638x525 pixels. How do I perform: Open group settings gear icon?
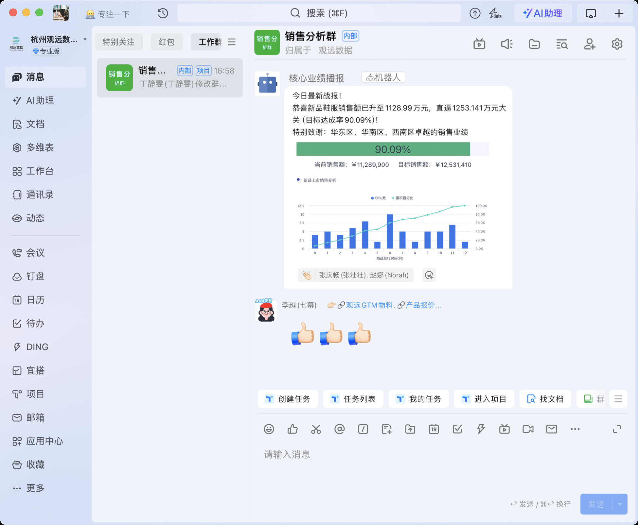point(617,44)
